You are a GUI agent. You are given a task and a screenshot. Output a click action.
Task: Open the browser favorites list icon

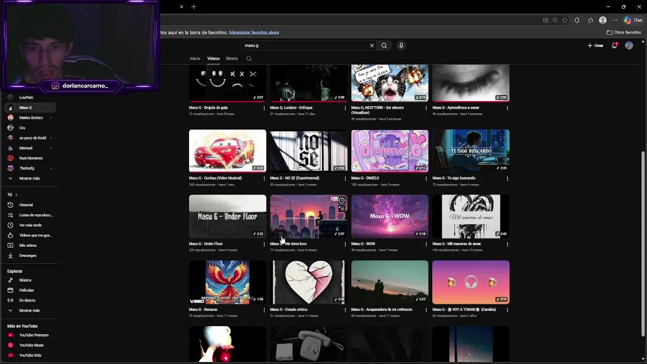point(590,20)
